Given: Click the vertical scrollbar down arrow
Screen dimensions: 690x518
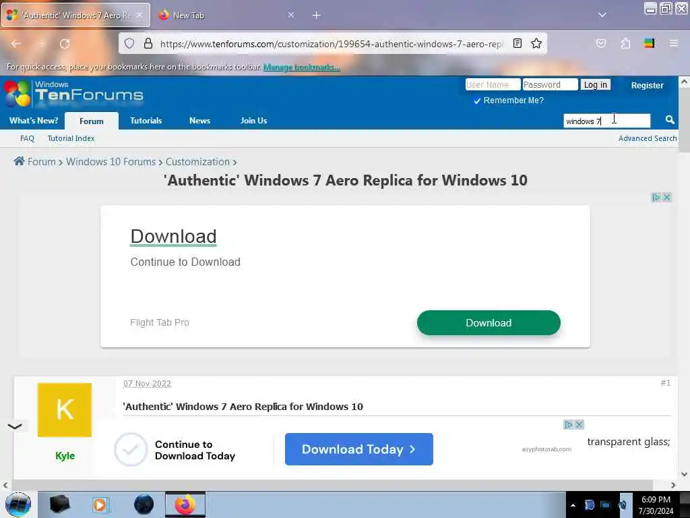Looking at the screenshot, I should pos(684,474).
